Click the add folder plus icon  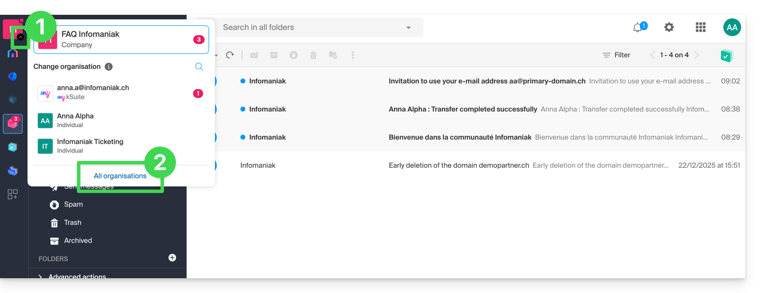(x=172, y=257)
